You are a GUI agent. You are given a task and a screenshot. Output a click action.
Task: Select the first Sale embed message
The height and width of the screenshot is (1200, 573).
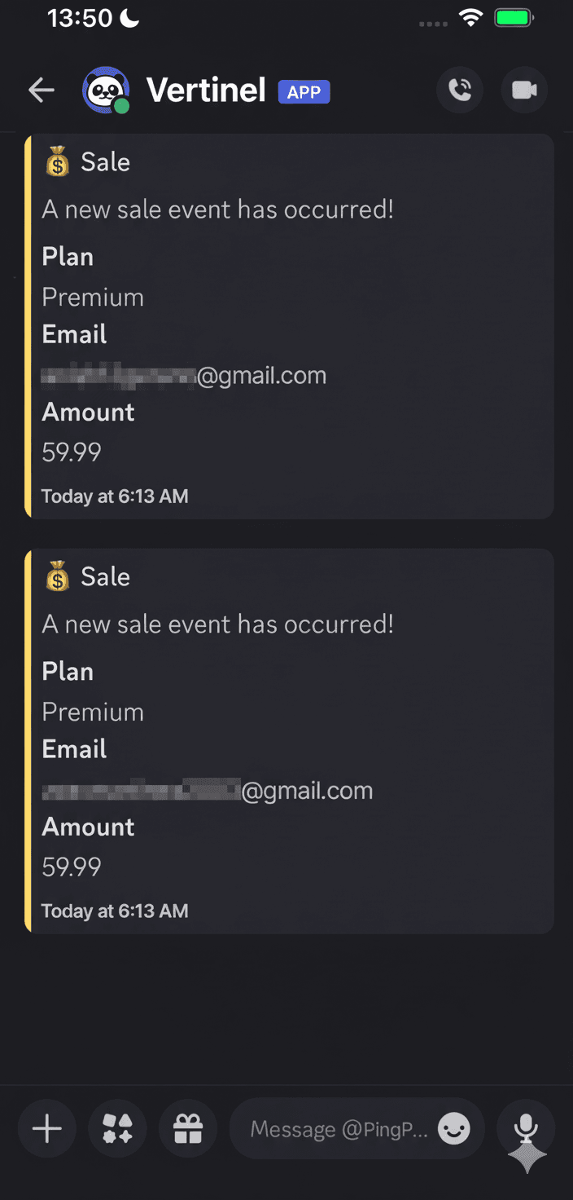click(290, 326)
